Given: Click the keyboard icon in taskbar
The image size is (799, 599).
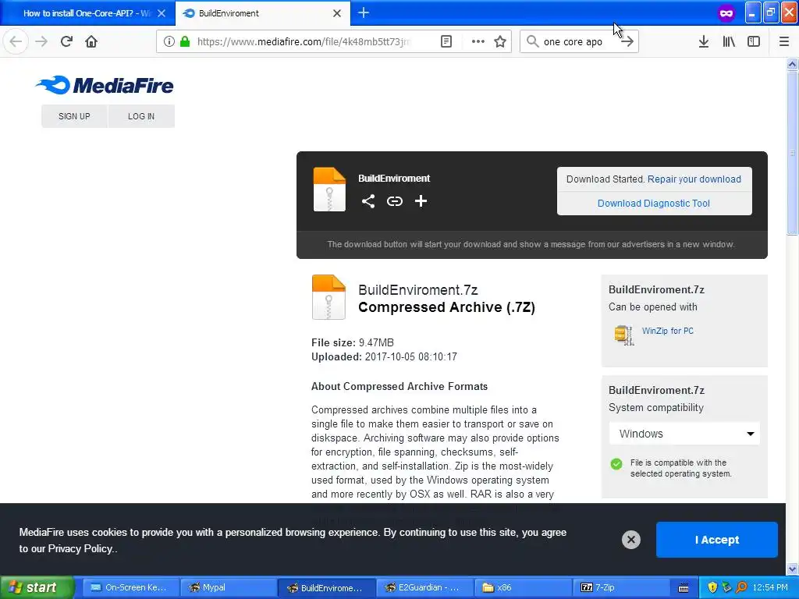Looking at the screenshot, I should pyautogui.click(x=684, y=588).
